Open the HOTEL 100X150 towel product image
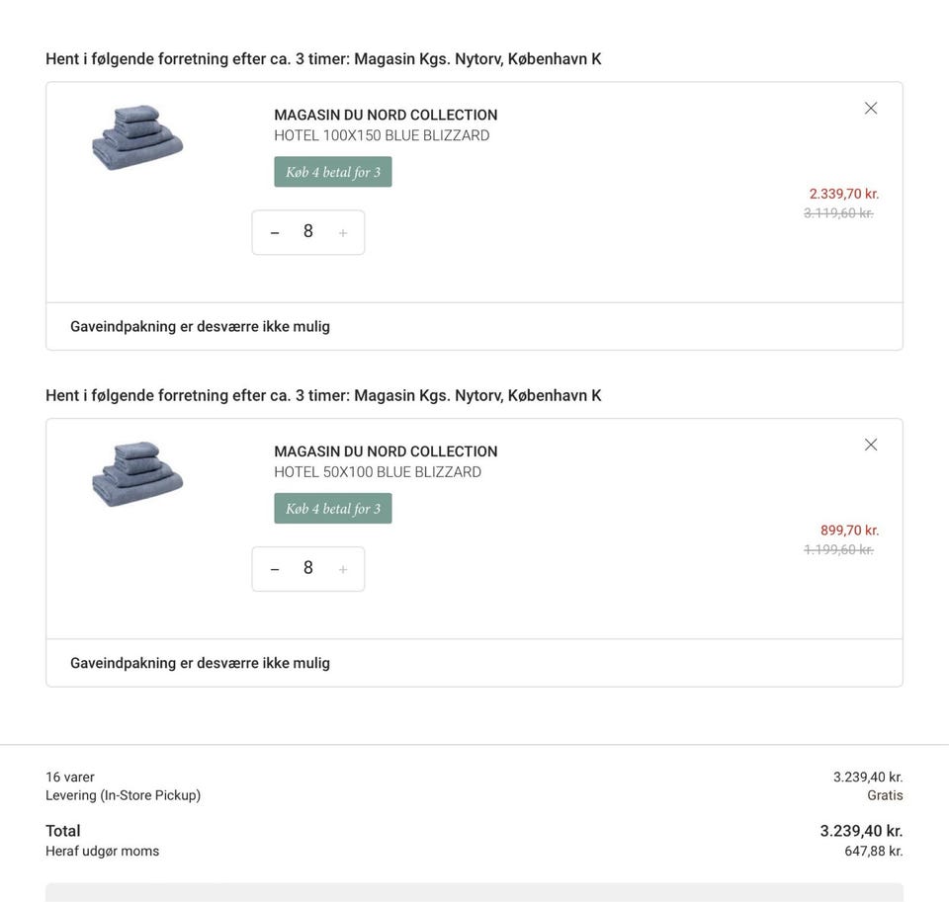The image size is (949, 902). click(x=137, y=137)
